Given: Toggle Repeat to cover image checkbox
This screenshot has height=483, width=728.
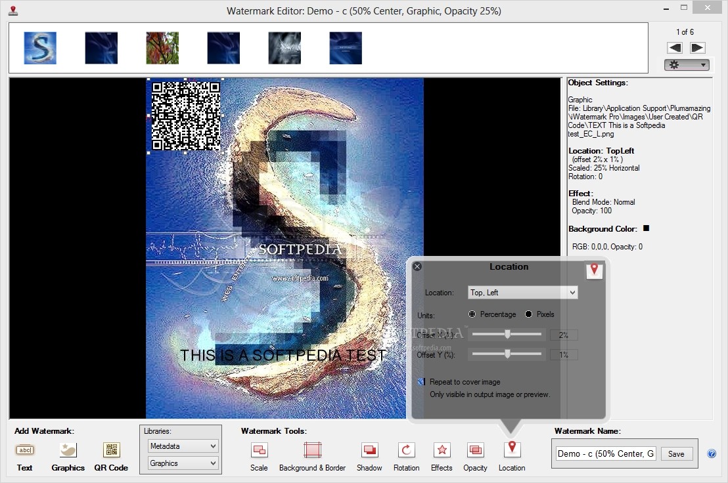Looking at the screenshot, I should coord(421,382).
